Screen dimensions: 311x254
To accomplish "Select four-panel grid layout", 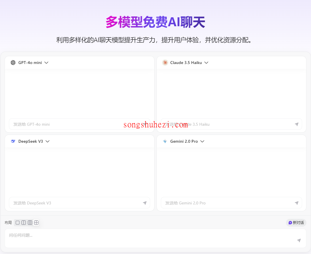I will click(36, 223).
